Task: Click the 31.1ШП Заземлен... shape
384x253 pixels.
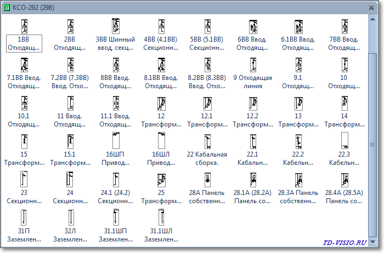Action: [115, 226]
